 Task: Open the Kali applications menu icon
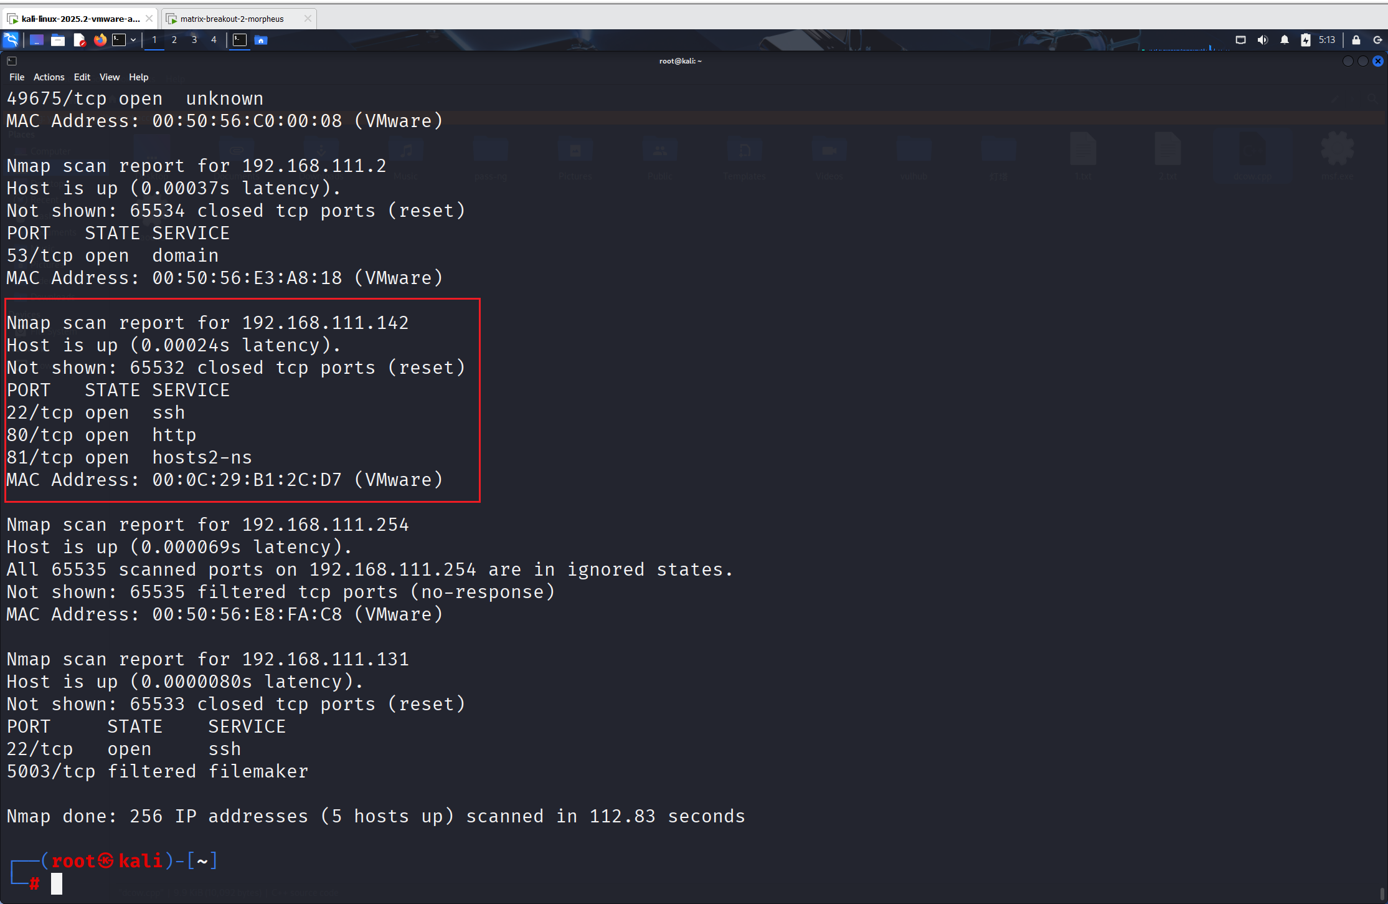click(x=11, y=40)
